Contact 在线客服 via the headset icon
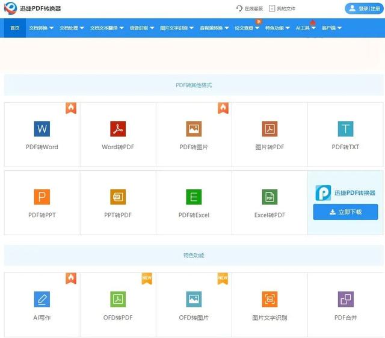Viewport: 385px width, 338px height. pos(239,8)
